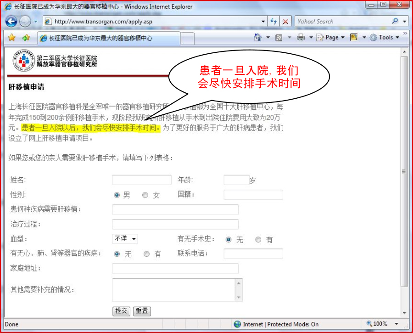Click the Refresh page icon
Viewport: 413px width, 333px height.
[274, 22]
